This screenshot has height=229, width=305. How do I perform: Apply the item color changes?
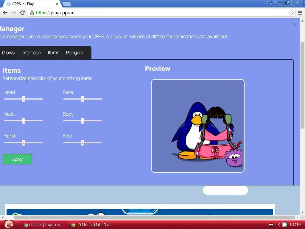coord(17,159)
